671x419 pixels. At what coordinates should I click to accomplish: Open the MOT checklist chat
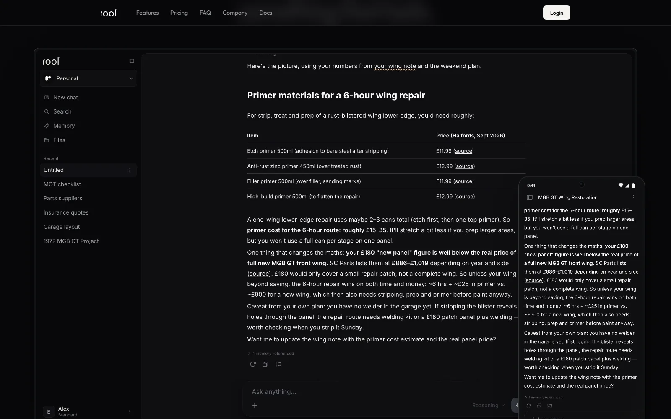pyautogui.click(x=88, y=184)
